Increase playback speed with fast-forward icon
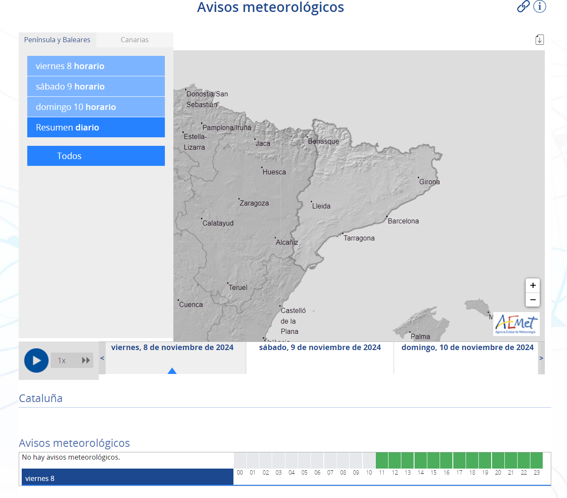This screenshot has height=498, width=567. click(86, 360)
